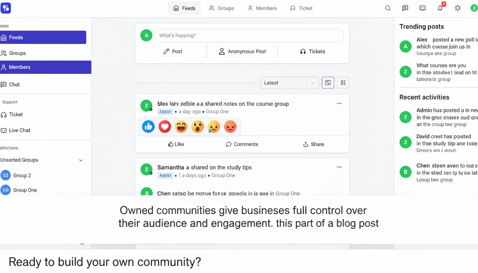478x273 pixels.
Task: React with surprised wow emoji
Action: [x=197, y=127]
